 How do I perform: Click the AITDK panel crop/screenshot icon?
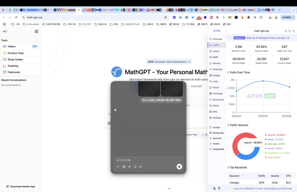point(286,31)
